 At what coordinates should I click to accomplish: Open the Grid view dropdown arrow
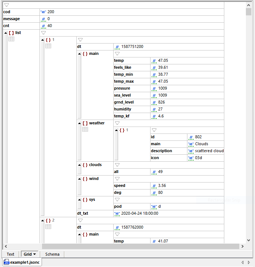[x=35, y=254]
